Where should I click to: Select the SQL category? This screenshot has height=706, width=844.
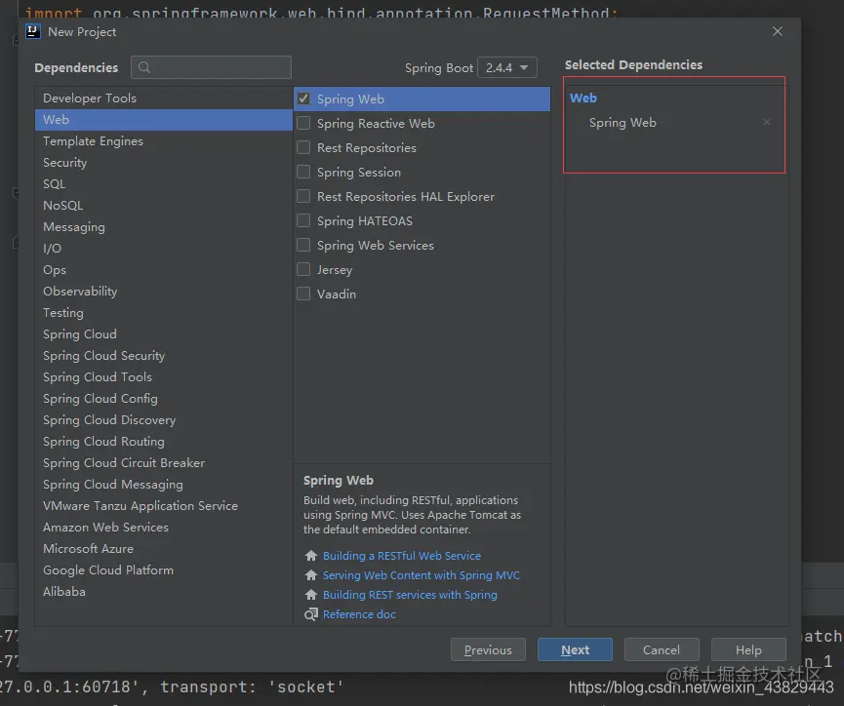[x=164, y=184]
